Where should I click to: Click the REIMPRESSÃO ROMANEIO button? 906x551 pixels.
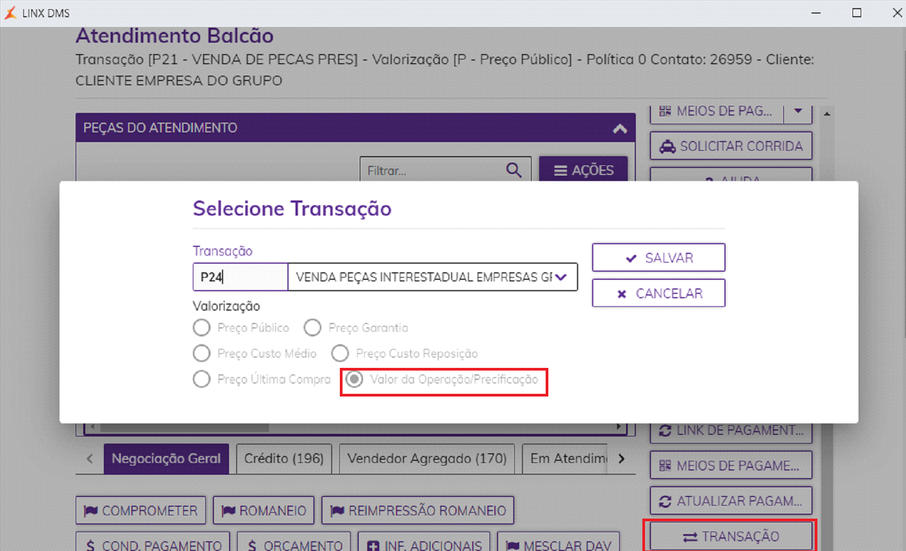[x=418, y=510]
